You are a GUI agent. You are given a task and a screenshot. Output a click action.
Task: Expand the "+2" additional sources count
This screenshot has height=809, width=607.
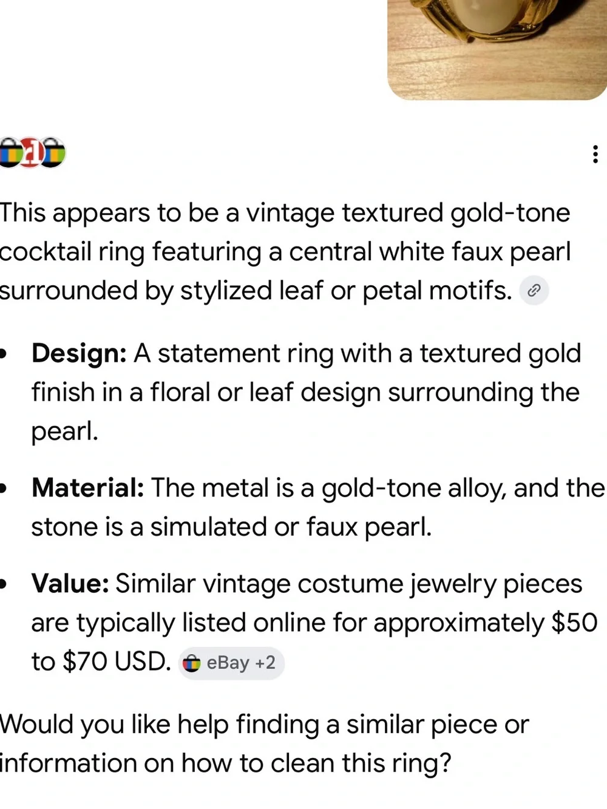[265, 663]
